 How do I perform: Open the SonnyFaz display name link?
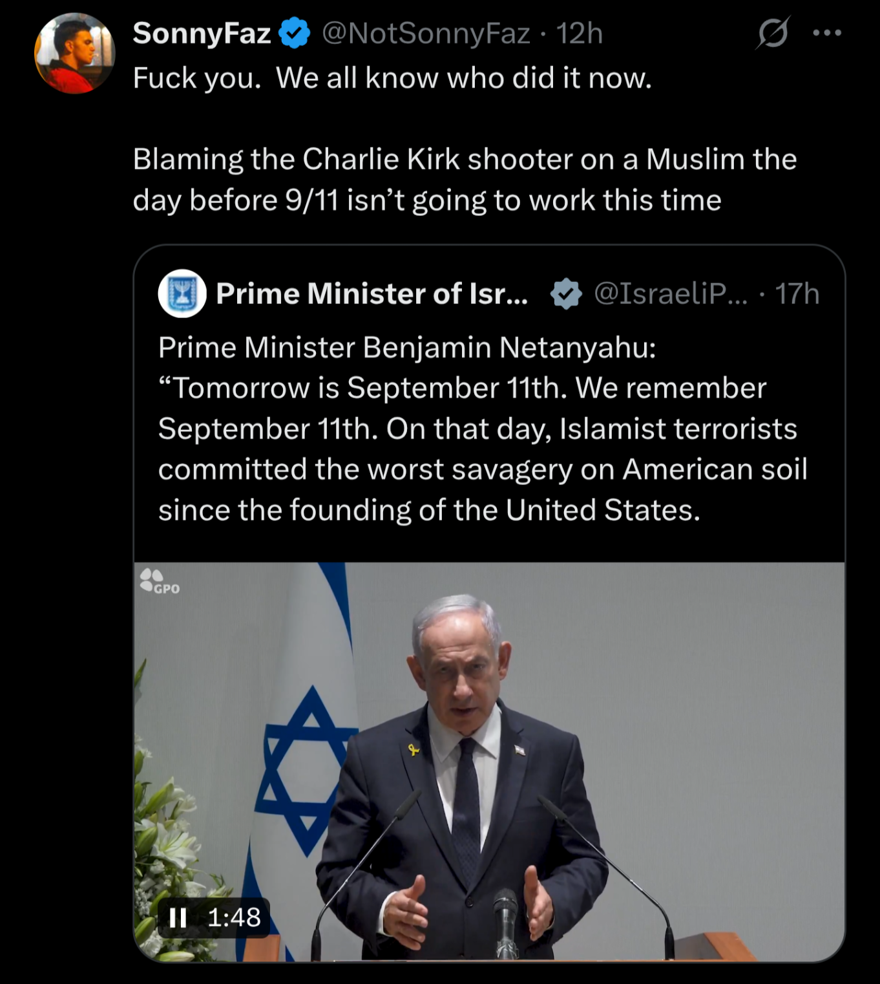coord(202,34)
